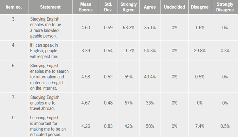Click the "Undecided" column header
The width and height of the screenshot is (238, 137).
click(x=174, y=7)
